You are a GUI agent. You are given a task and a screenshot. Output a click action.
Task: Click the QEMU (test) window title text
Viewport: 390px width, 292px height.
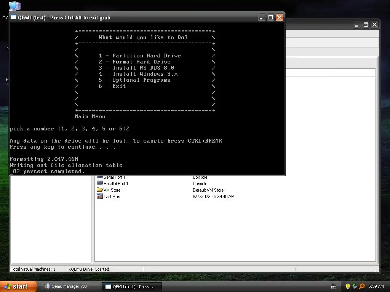click(64, 17)
